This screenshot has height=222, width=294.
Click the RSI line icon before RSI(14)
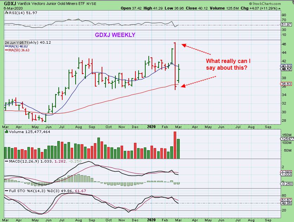point(7,13)
